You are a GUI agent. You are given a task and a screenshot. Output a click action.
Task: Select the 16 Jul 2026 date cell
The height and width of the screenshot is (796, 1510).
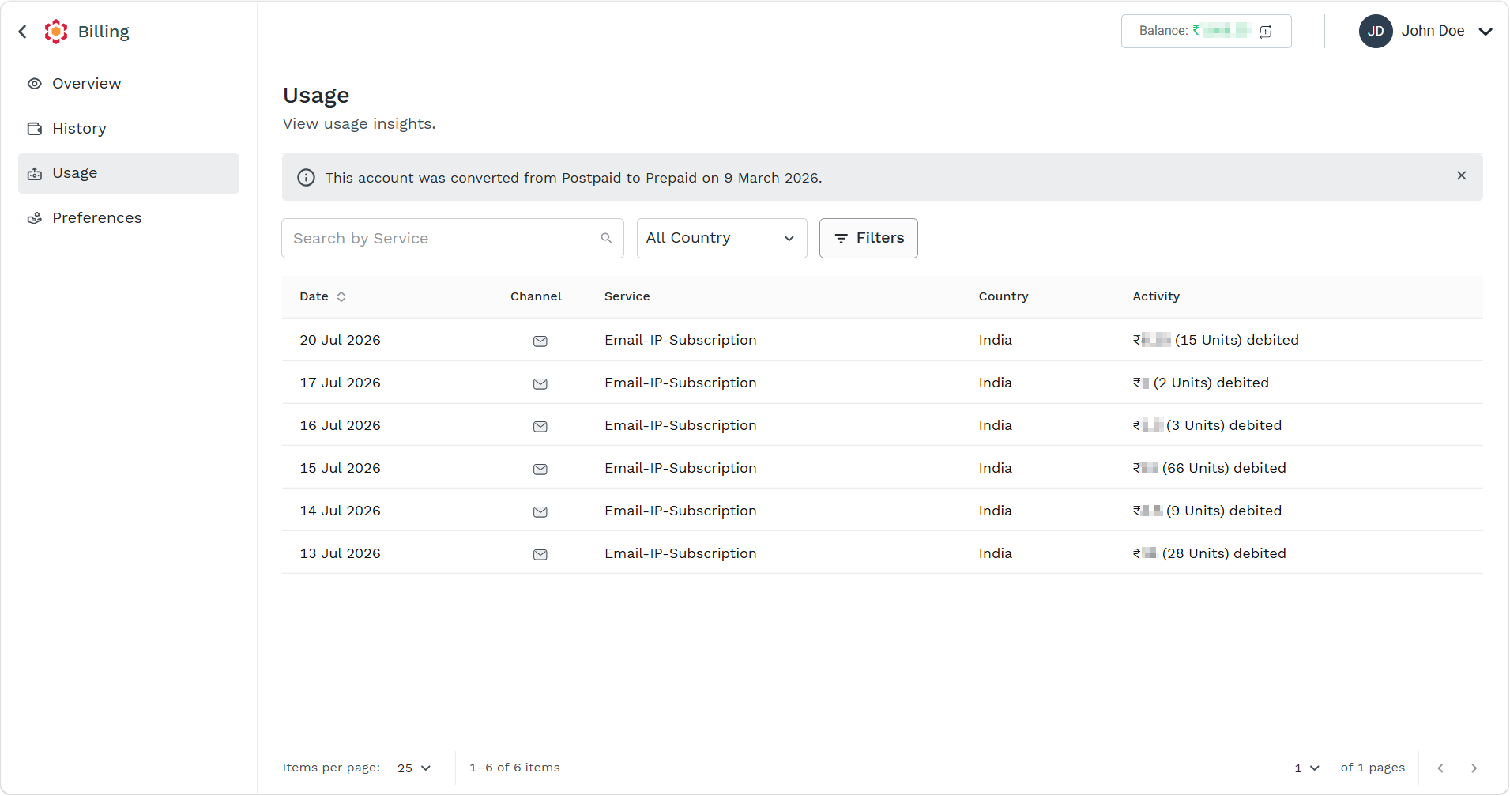pos(340,425)
